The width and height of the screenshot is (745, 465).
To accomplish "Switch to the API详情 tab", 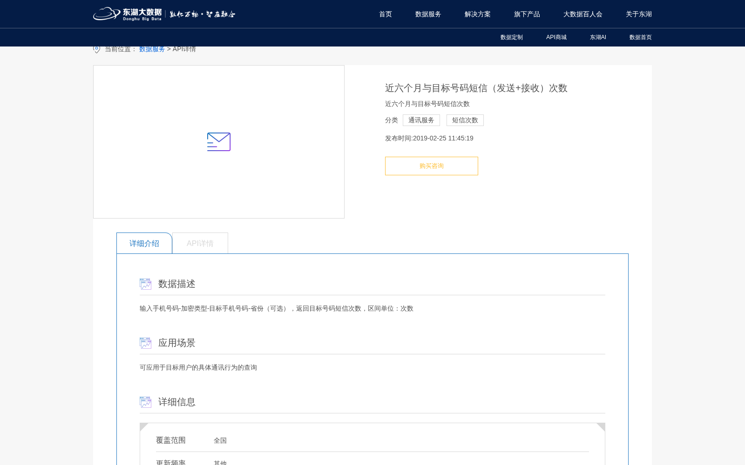I will (x=200, y=243).
